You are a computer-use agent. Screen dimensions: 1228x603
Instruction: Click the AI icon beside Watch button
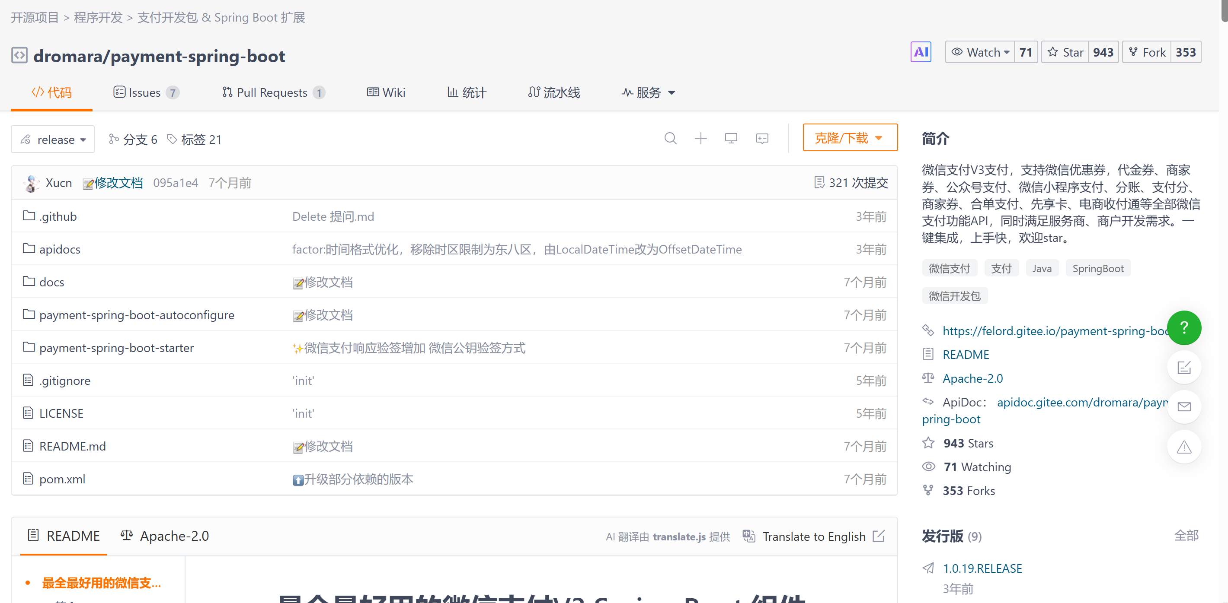[921, 52]
